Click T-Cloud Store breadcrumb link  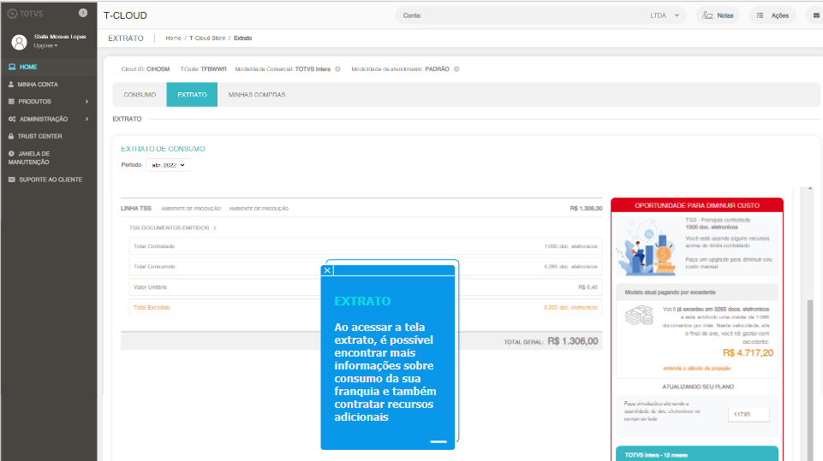(x=207, y=38)
